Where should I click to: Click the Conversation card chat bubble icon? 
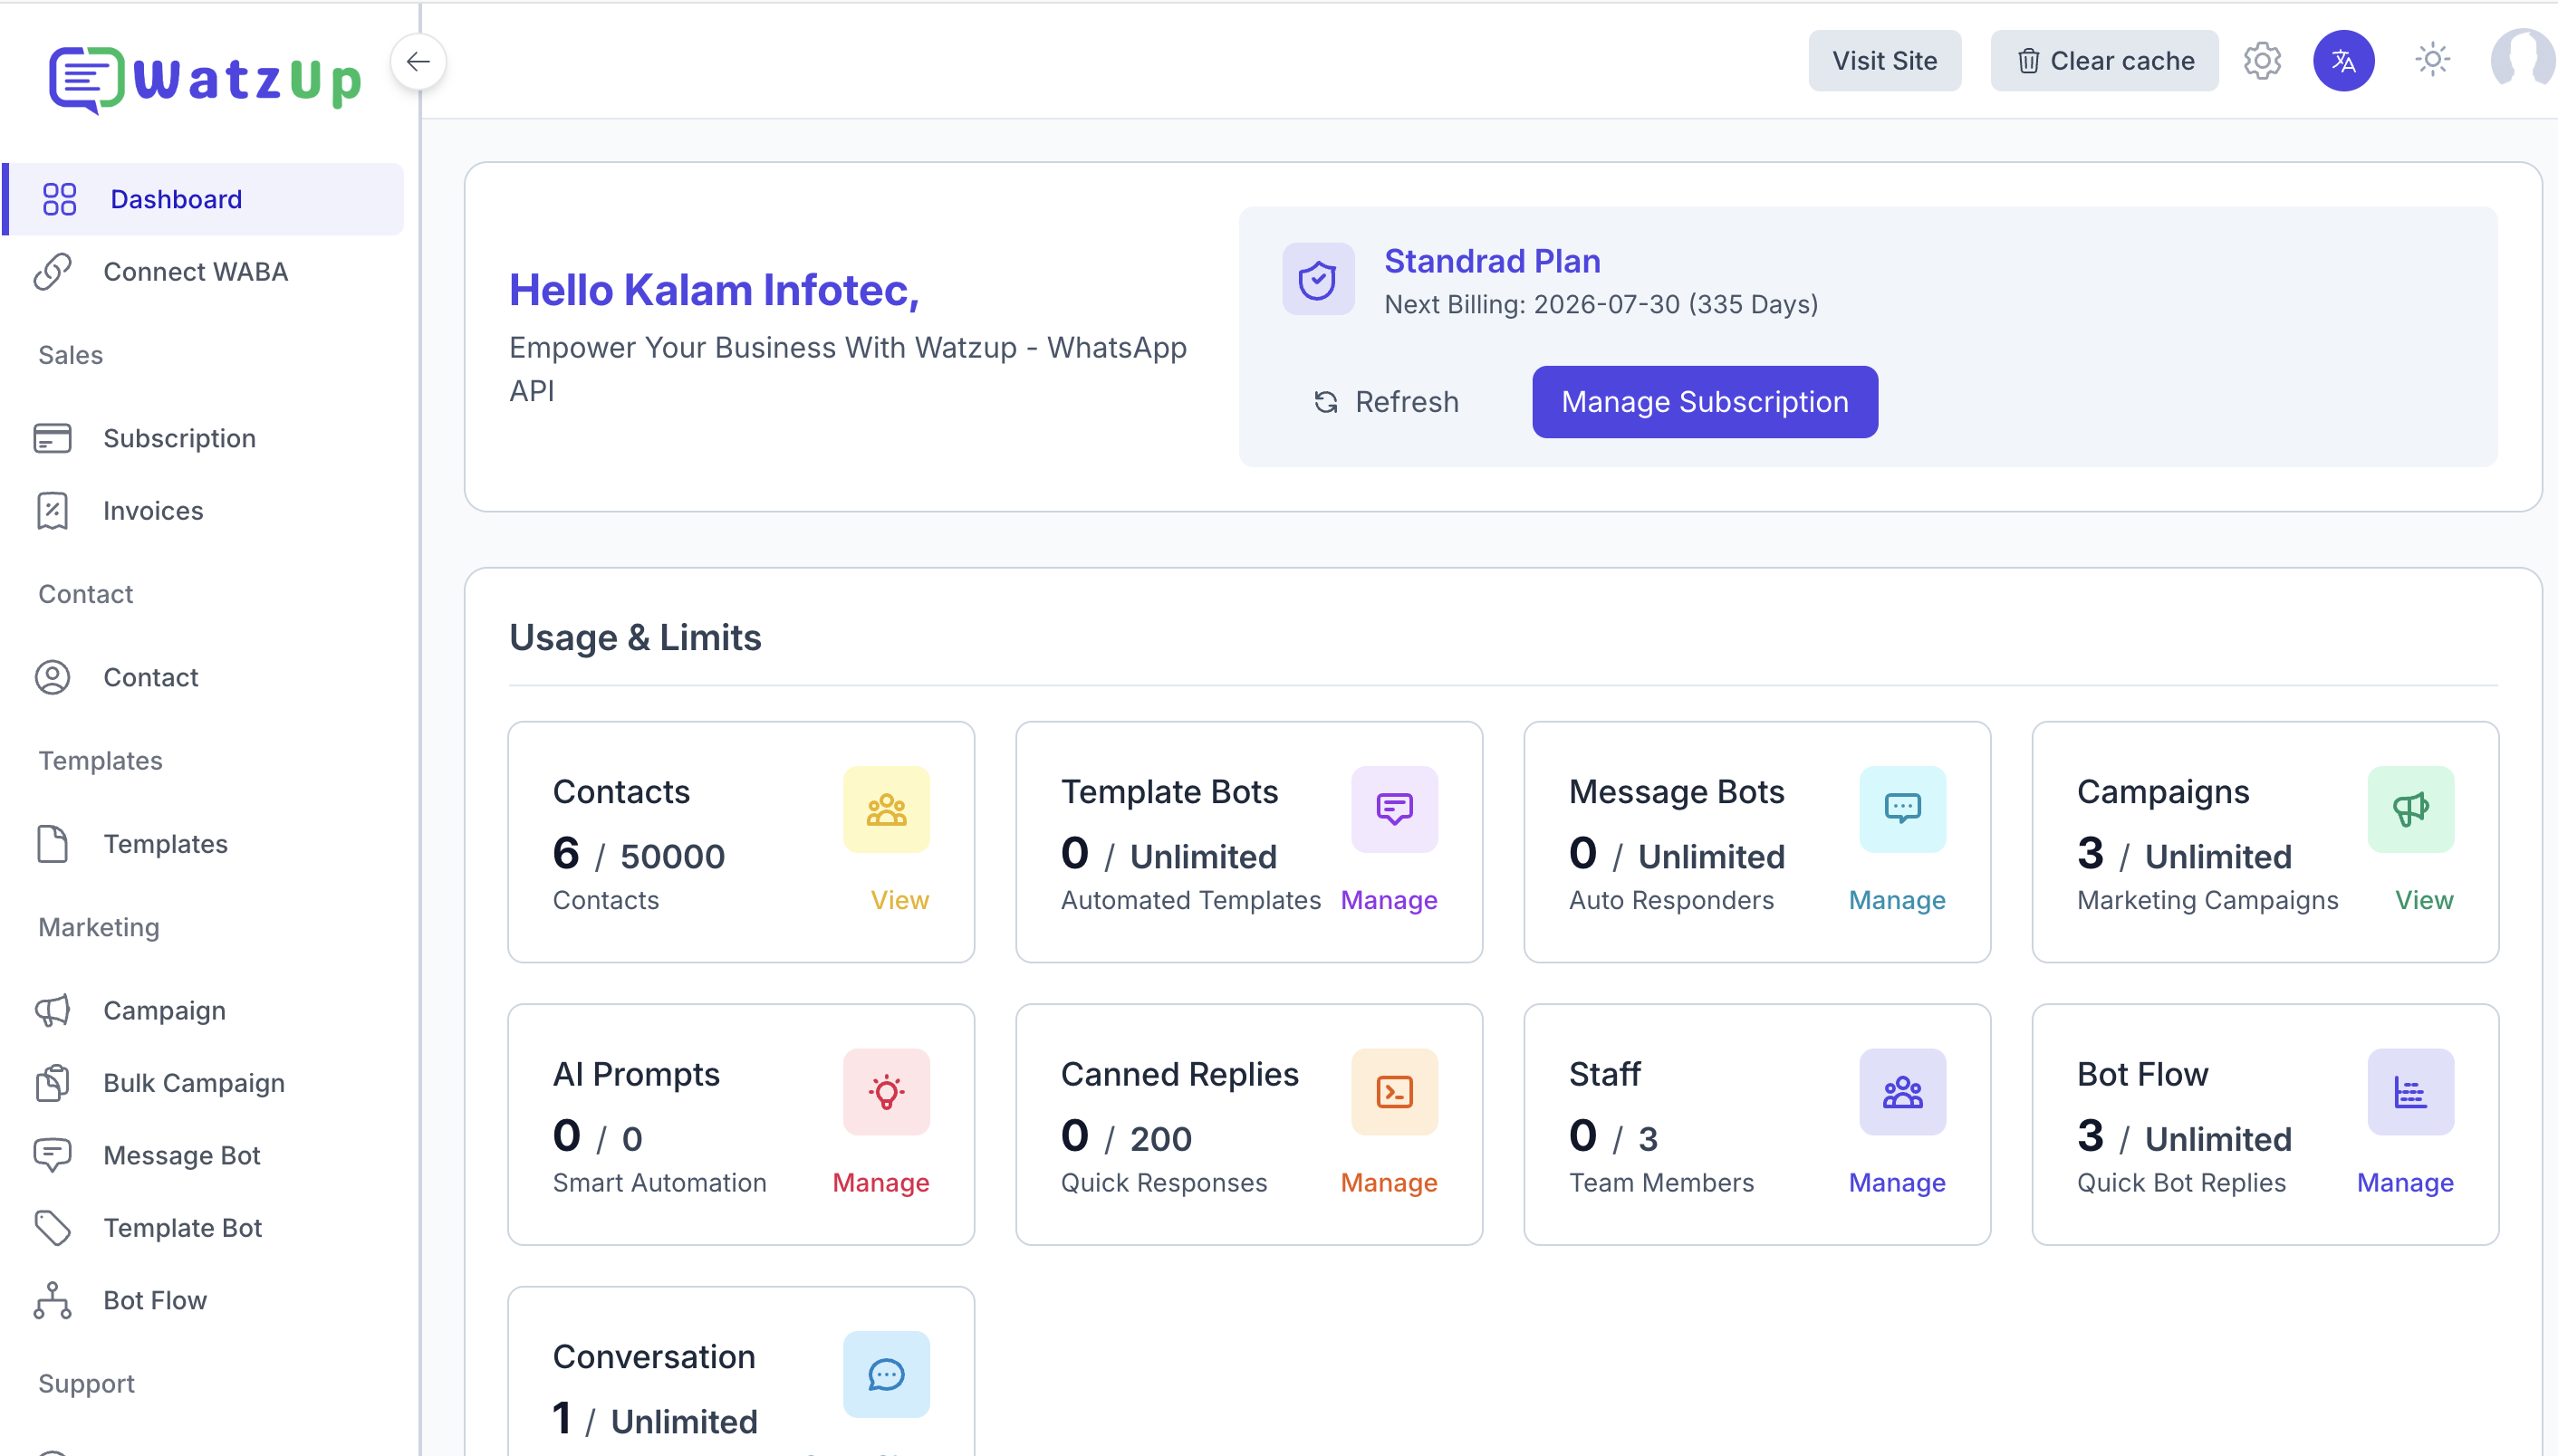point(887,1374)
